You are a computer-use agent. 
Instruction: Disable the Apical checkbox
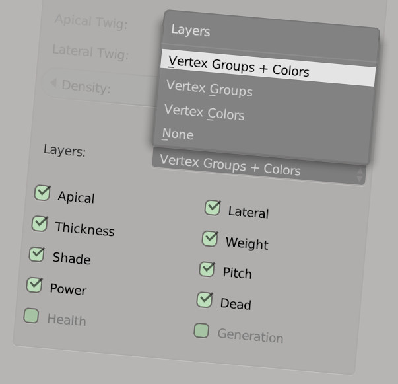[42, 193]
